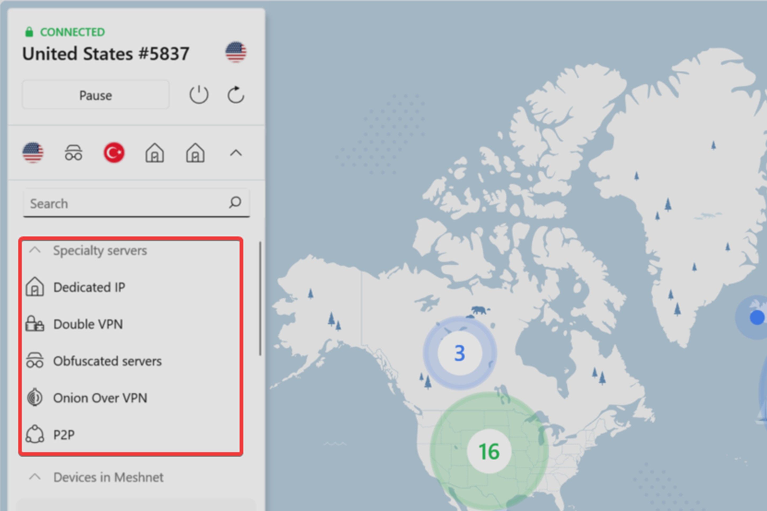Viewport: 767px width, 511px height.
Task: Click the magnifying glass search icon
Action: click(235, 202)
